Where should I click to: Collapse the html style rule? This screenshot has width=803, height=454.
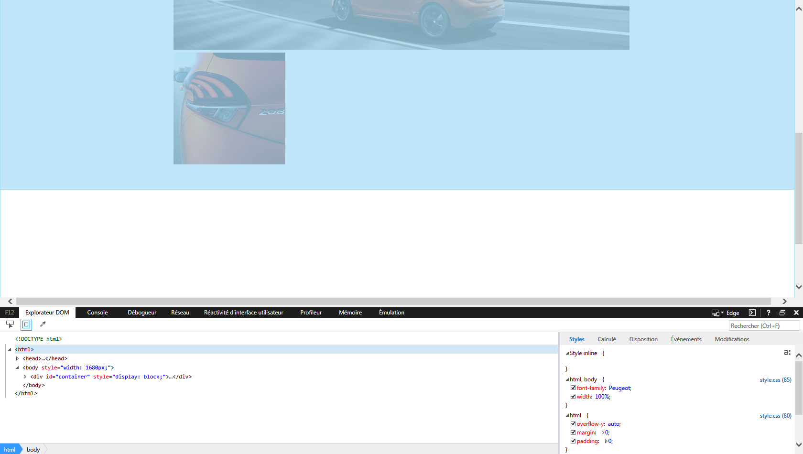(567, 415)
